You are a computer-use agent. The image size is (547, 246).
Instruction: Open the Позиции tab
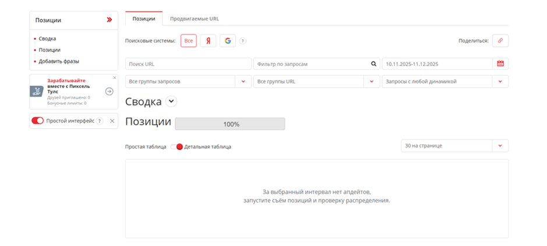(143, 19)
